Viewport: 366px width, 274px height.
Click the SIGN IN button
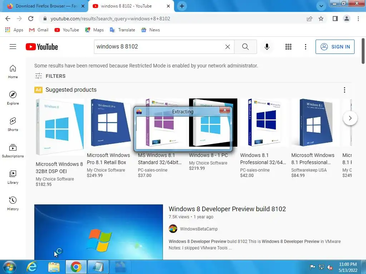tap(335, 47)
